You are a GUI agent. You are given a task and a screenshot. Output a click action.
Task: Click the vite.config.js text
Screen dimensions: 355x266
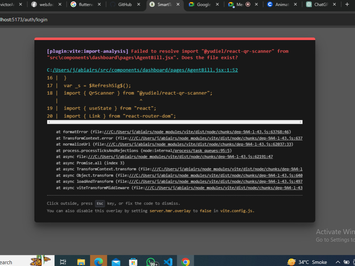237,211
